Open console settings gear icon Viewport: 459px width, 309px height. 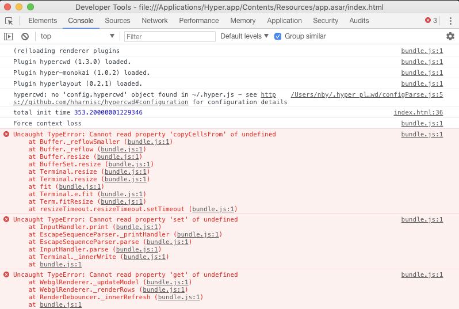coord(450,36)
